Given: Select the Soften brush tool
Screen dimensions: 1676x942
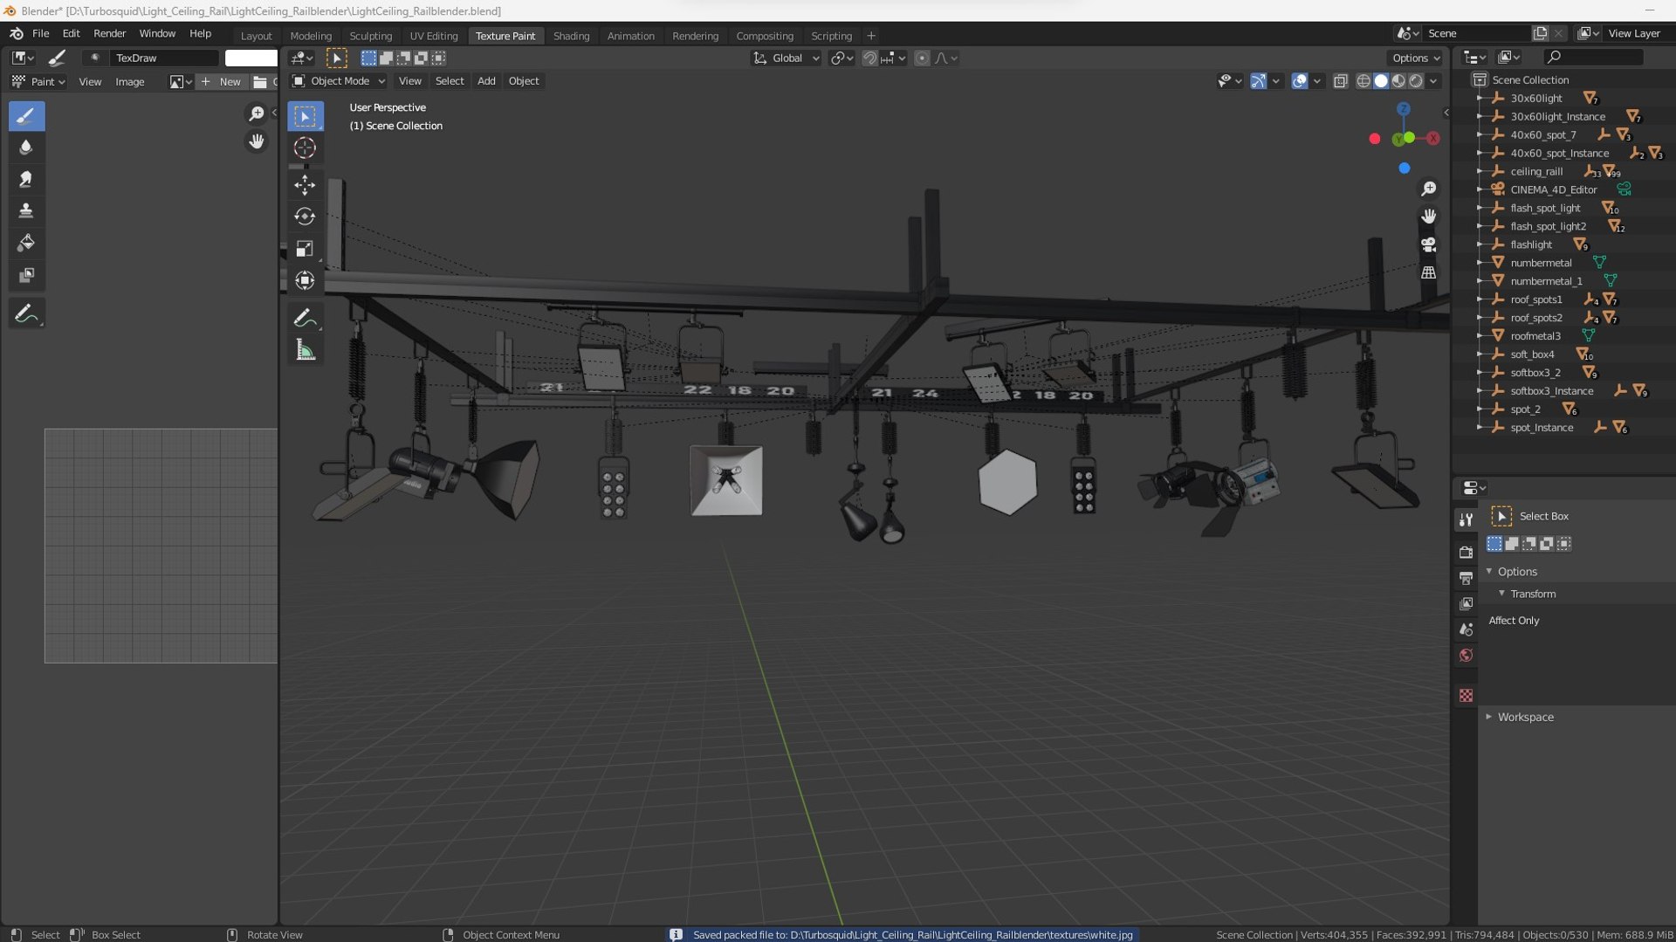Looking at the screenshot, I should coord(26,148).
